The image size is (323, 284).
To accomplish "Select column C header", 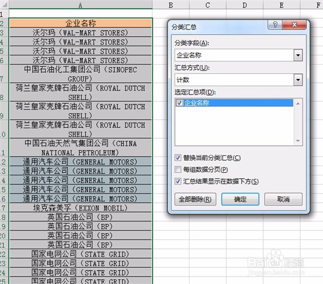I will pyautogui.click(x=208, y=4).
